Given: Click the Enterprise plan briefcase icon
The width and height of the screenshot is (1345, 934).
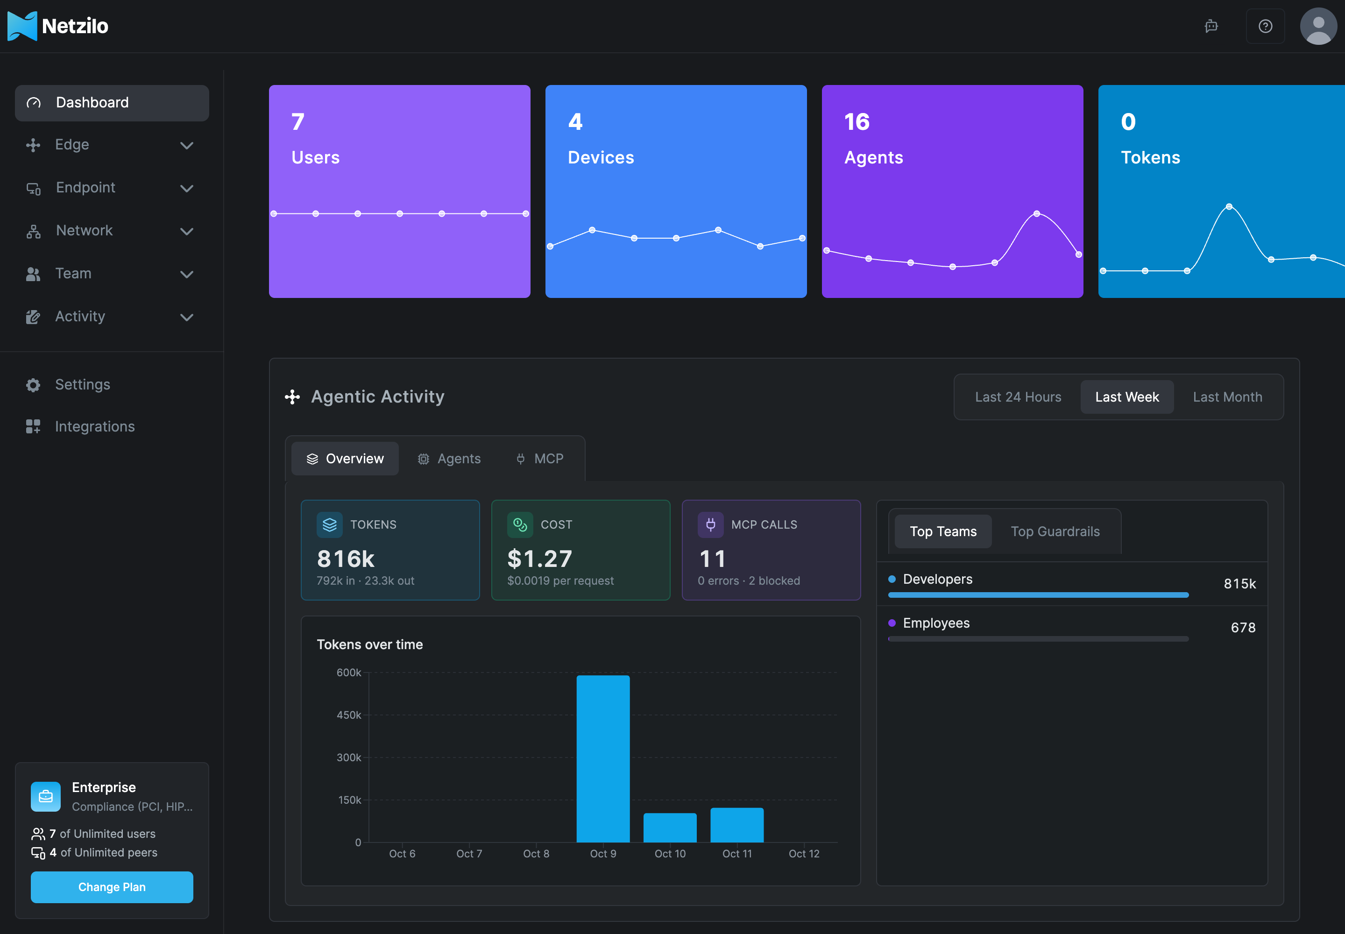Looking at the screenshot, I should (x=46, y=797).
